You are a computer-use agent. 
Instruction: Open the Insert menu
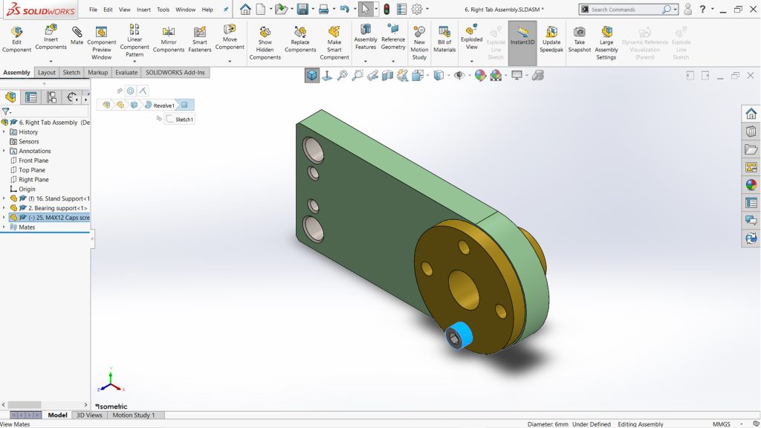click(x=143, y=10)
